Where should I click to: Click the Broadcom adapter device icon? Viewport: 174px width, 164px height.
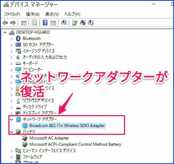[25, 126]
